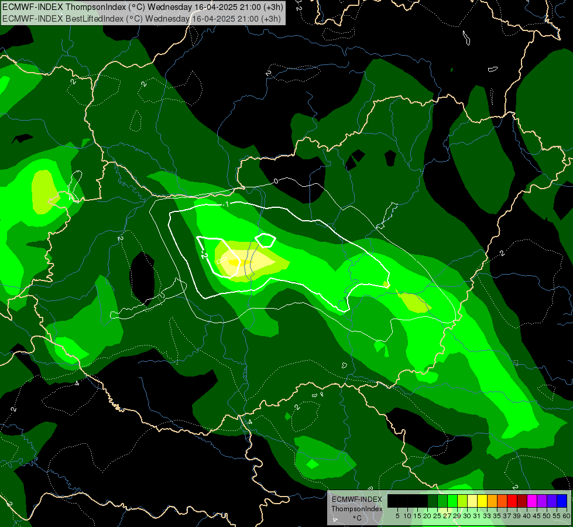Image resolution: width=573 pixels, height=527 pixels.
Task: Pick the bright green 27–29 legend swatch
Action: point(452,501)
